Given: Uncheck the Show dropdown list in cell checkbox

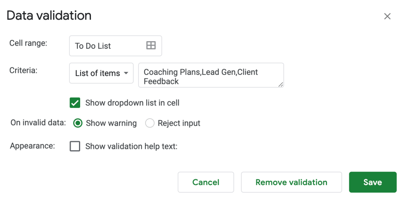Looking at the screenshot, I should click(75, 103).
